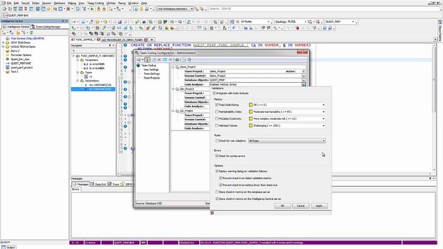Viewport: 443px width, 249px height.
Task: Click the blue gutter marker on line 13
Action: tap(125, 89)
